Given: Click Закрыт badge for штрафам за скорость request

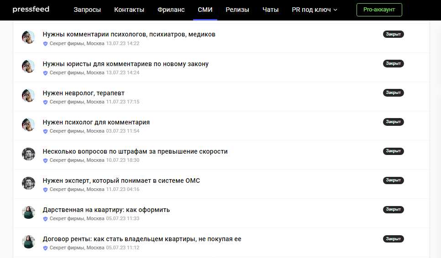Looking at the screenshot, I should [393, 151].
